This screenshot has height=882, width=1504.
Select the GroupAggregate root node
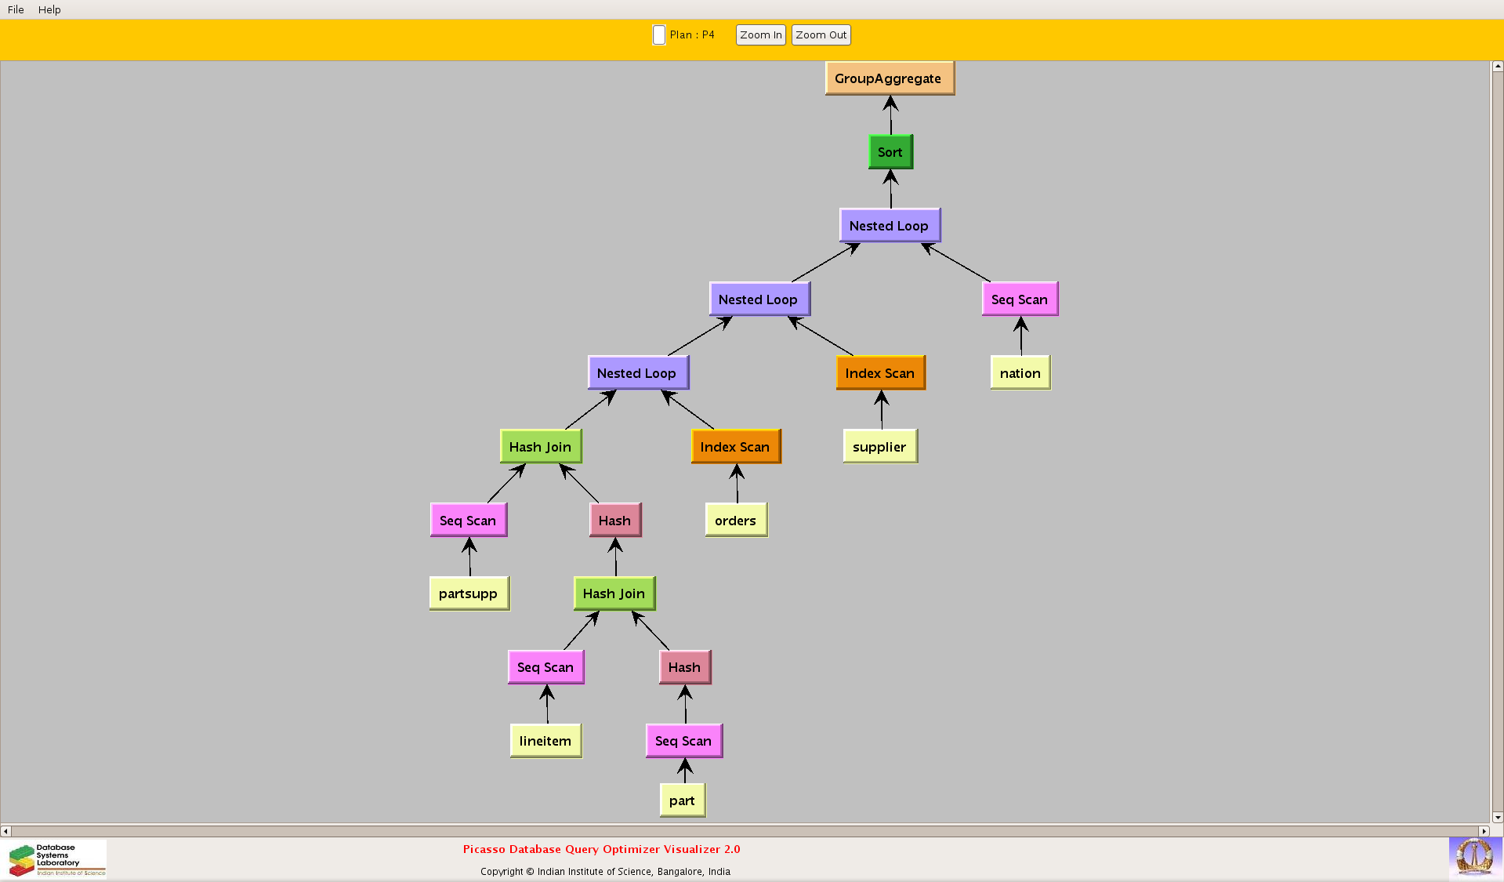889,78
